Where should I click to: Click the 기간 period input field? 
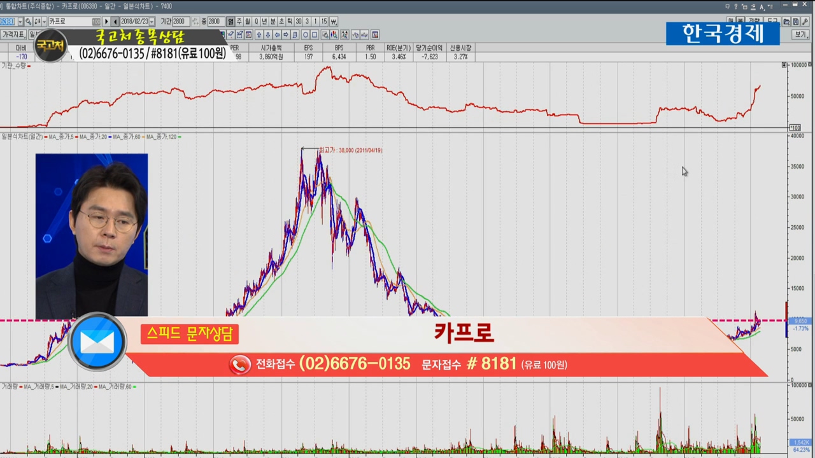[179, 22]
